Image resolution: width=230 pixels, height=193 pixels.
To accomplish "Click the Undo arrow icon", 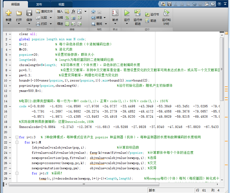I will click(x=194, y=4).
